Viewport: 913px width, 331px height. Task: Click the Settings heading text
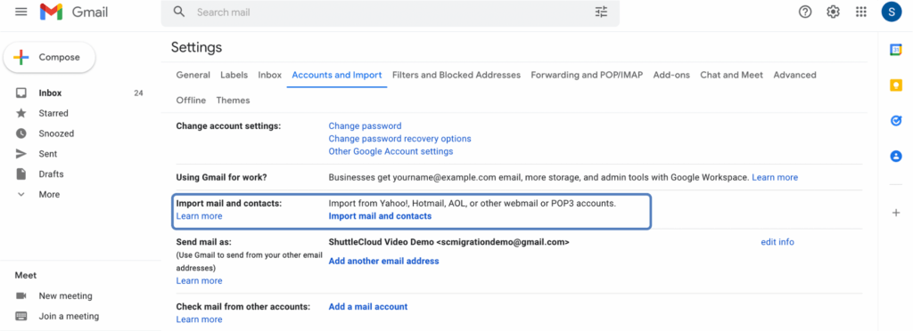point(196,48)
